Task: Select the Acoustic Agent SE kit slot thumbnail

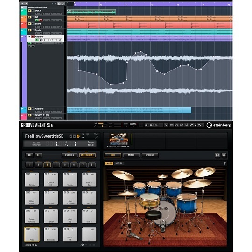Action: (x=119, y=139)
